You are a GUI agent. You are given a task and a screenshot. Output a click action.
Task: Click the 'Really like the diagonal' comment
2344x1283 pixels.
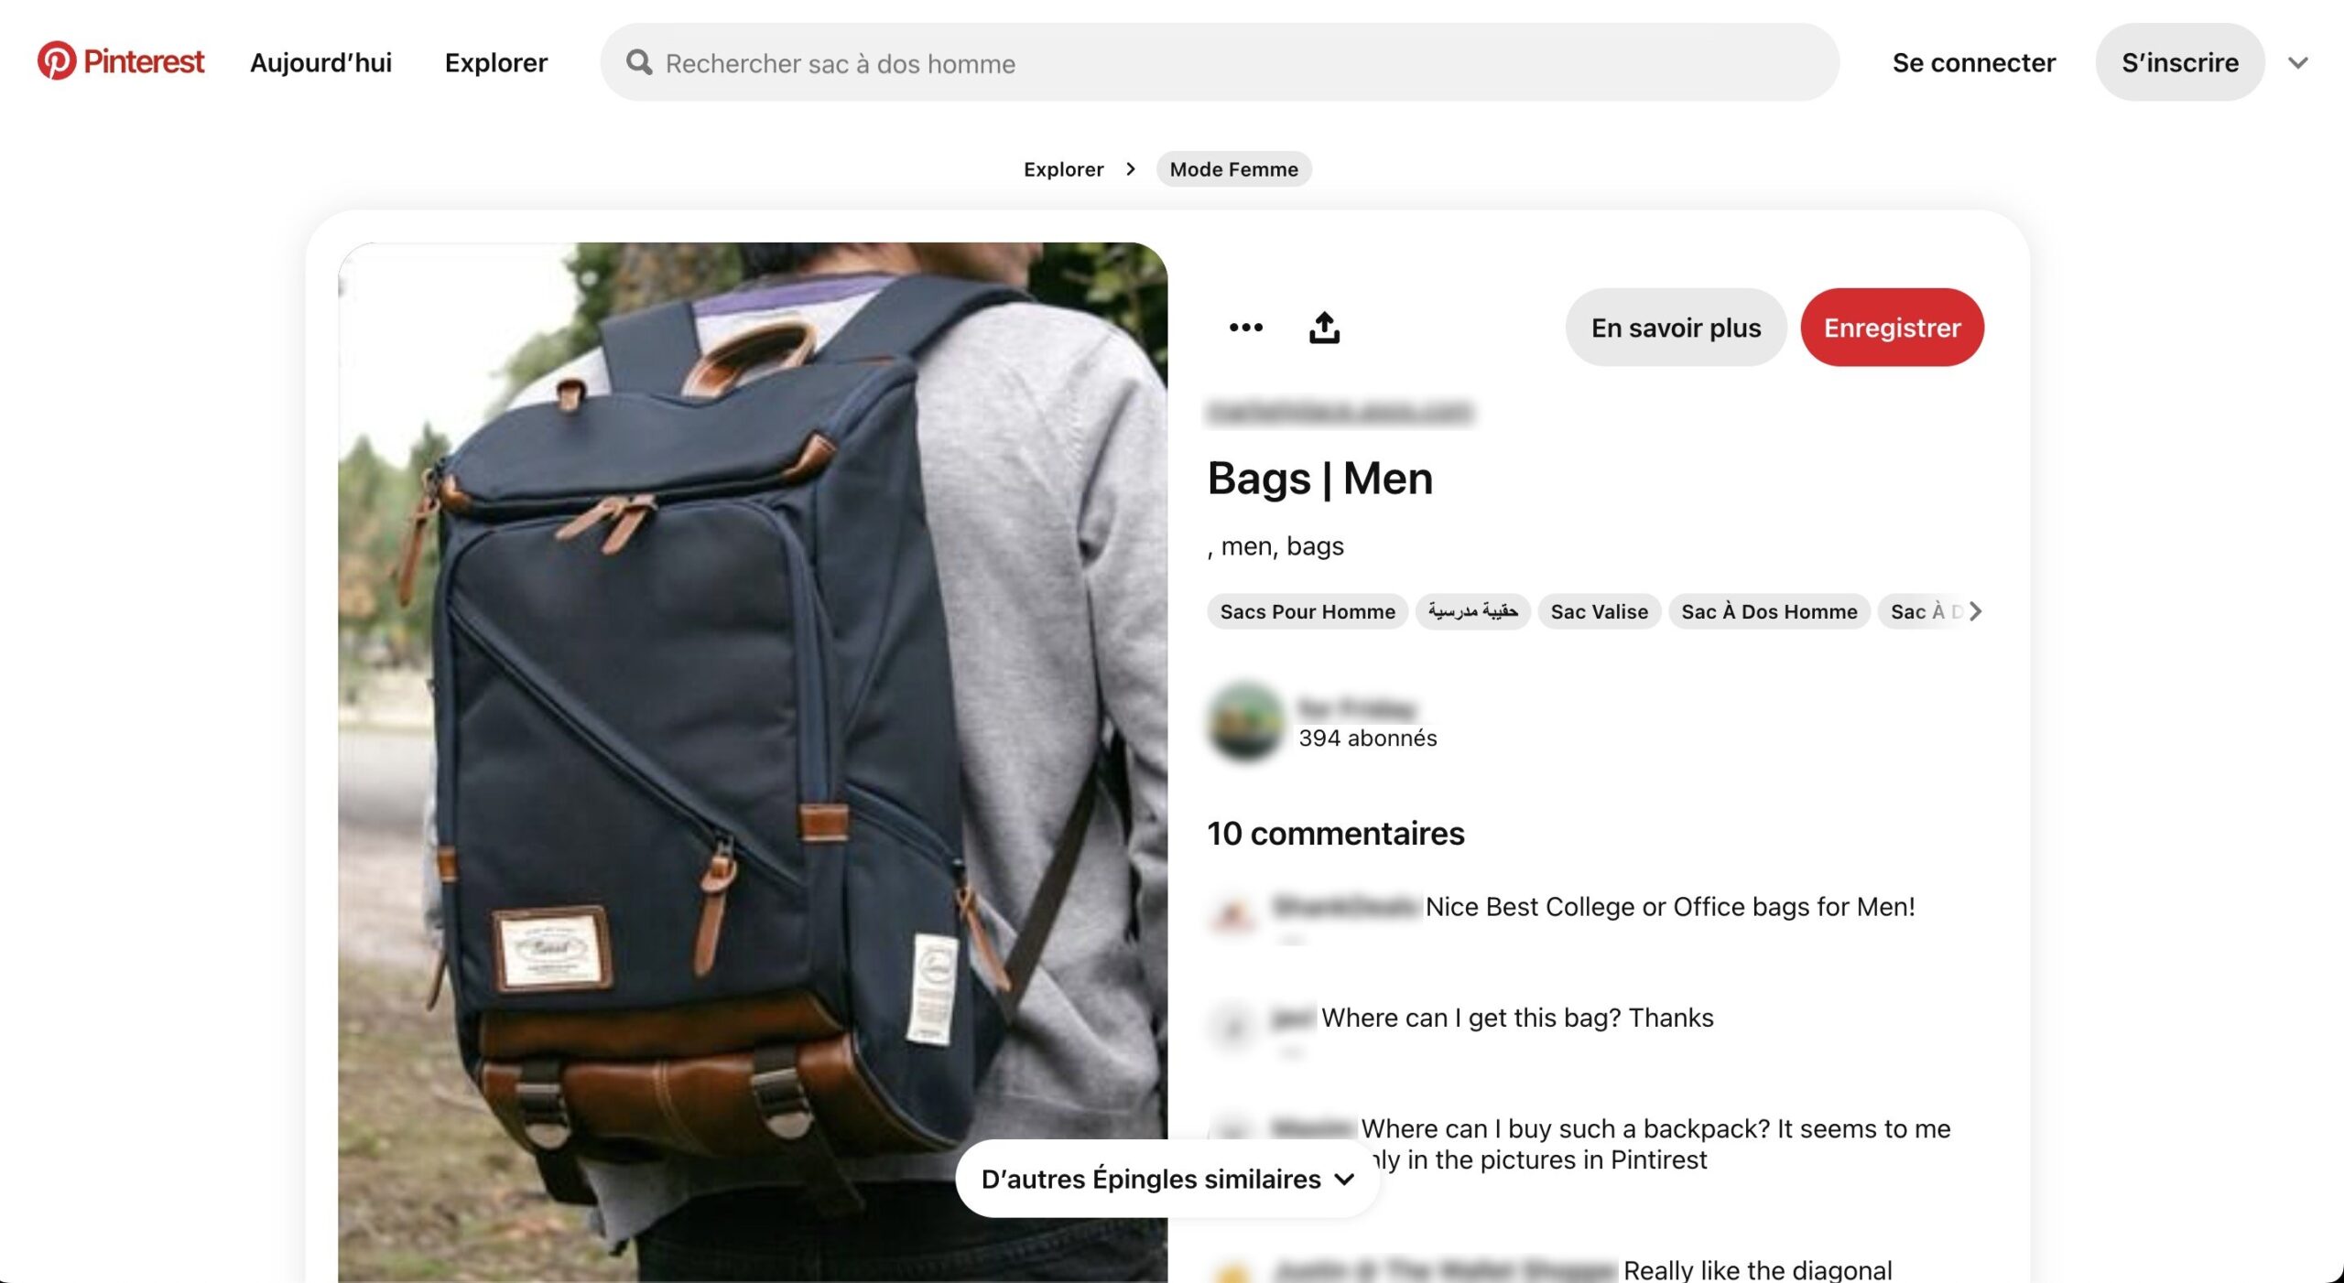(x=1757, y=1269)
